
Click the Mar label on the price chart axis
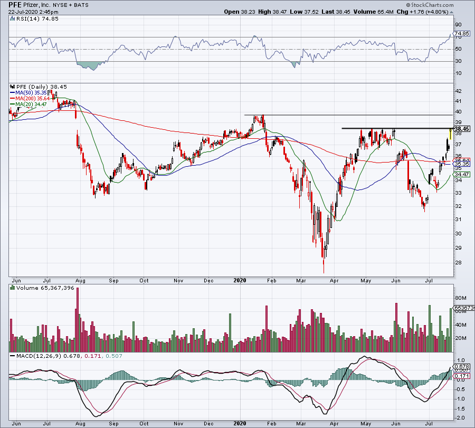pos(301,280)
